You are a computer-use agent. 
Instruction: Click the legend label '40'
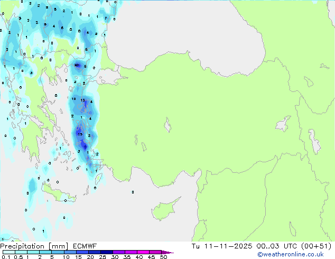click(x=139, y=257)
